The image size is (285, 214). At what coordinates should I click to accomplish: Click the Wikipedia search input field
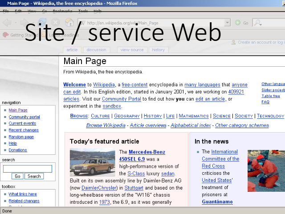(x=28, y=169)
